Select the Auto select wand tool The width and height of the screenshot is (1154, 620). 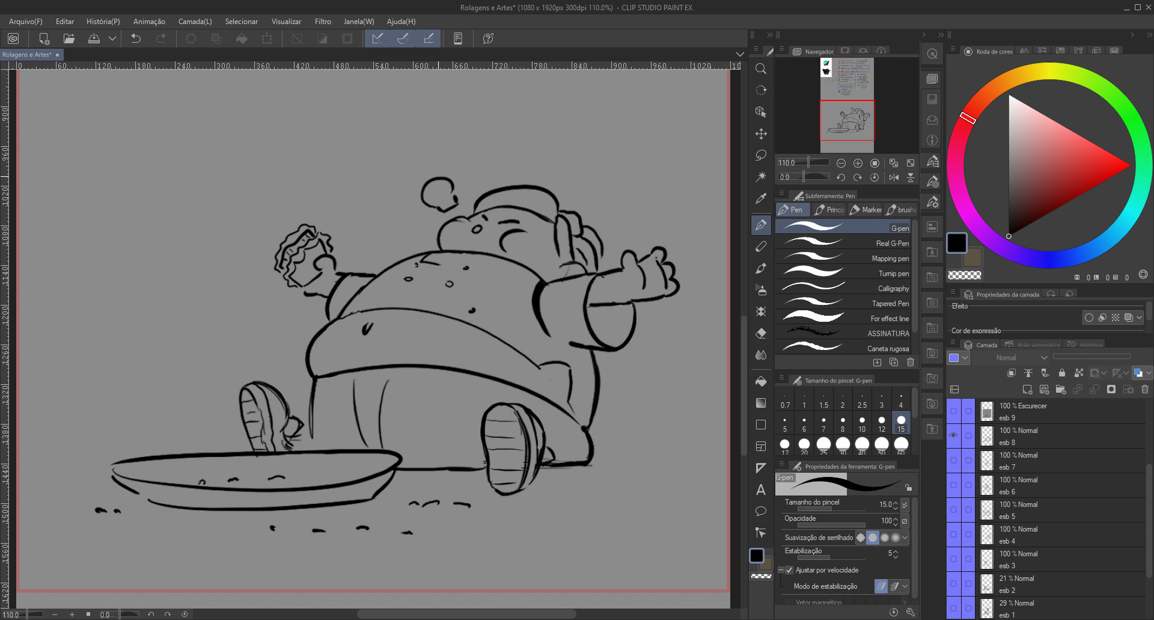(761, 177)
